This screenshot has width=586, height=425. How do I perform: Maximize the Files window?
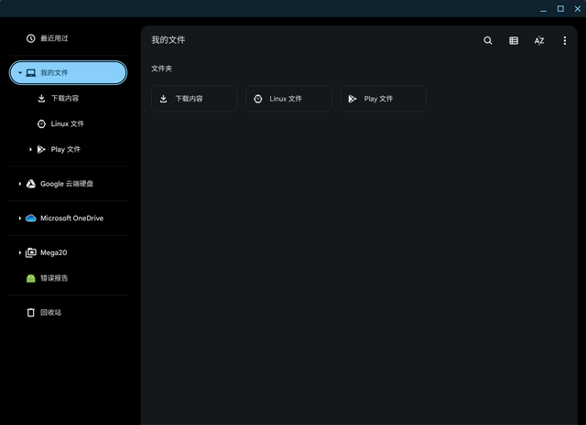(560, 8)
